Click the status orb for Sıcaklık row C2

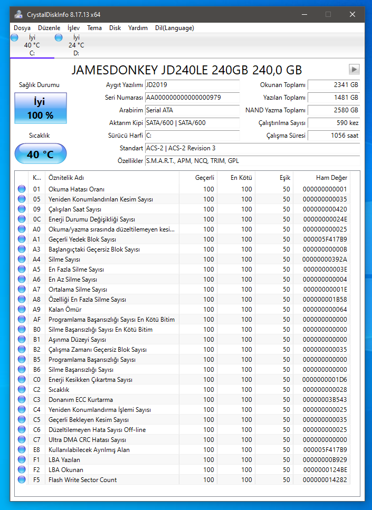coord(22,389)
